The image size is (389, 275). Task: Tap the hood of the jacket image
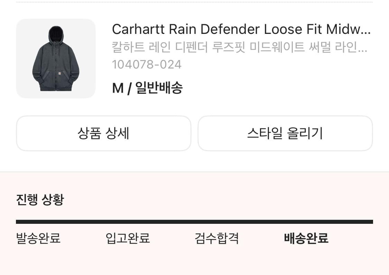[55, 34]
